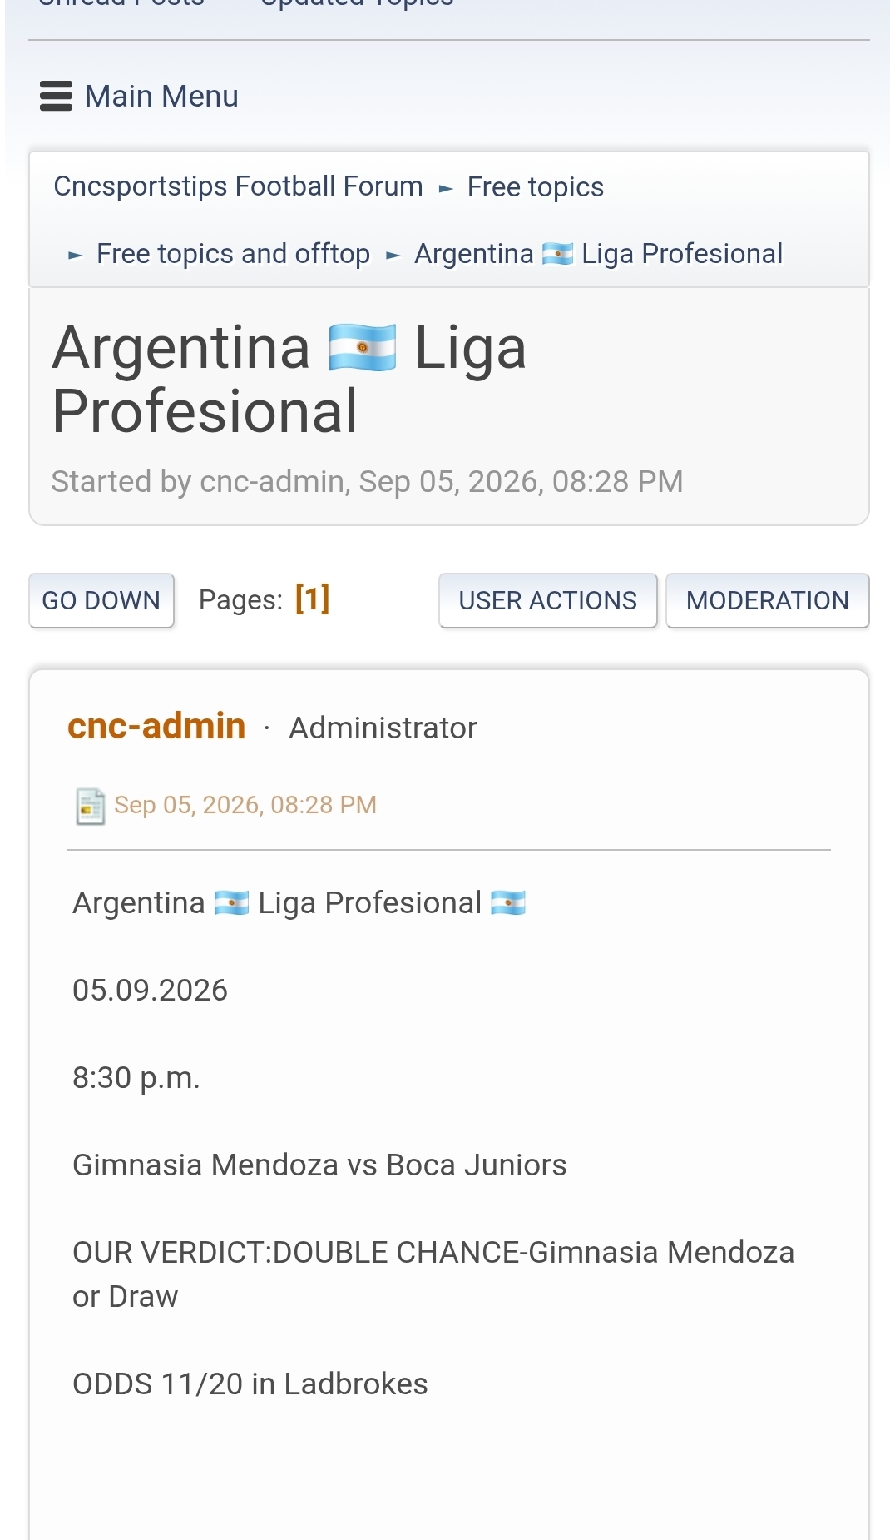
Task: Click the flag icon in breadcrumb
Action: tap(557, 253)
